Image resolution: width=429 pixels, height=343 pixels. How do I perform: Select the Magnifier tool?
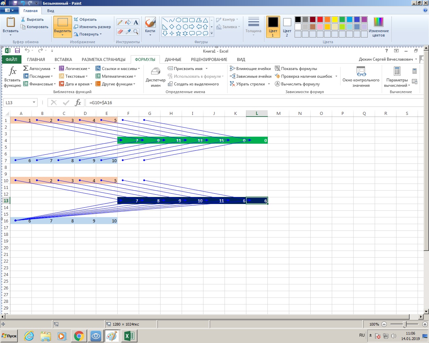click(136, 31)
